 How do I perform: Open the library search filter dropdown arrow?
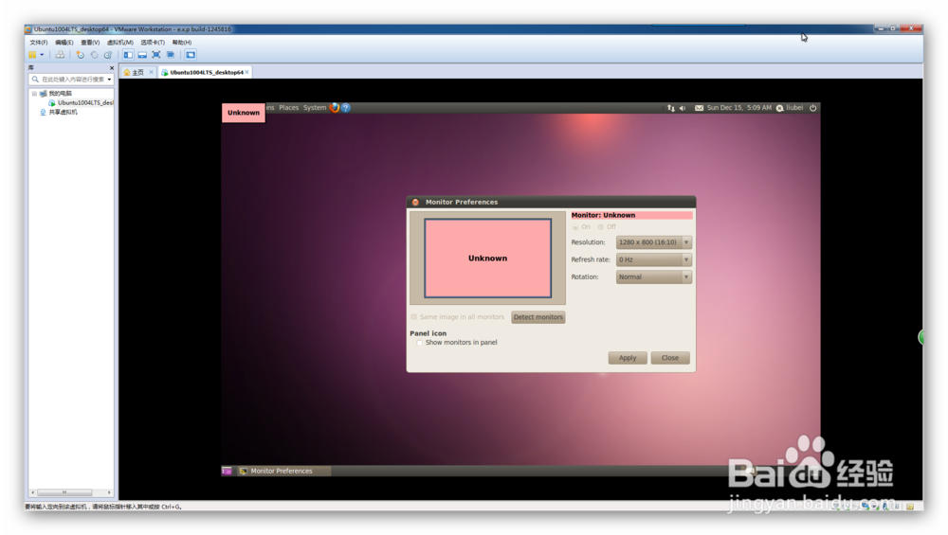click(109, 80)
